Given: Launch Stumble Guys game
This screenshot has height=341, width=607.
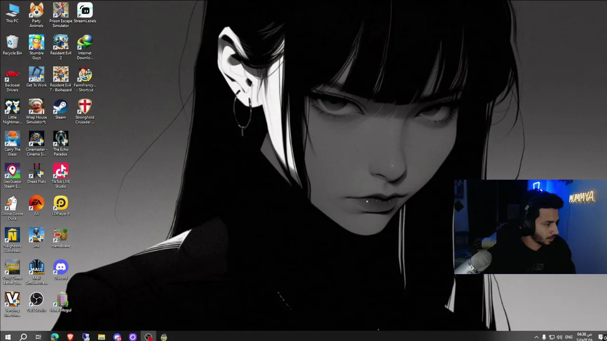Looking at the screenshot, I should point(37,47).
